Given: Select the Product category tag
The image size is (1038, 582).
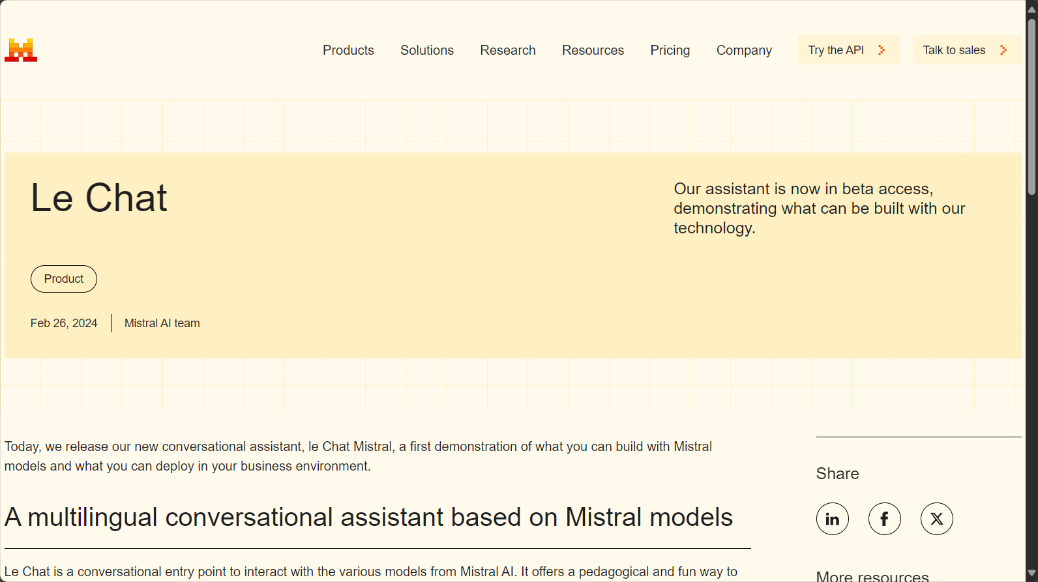Looking at the screenshot, I should 64,279.
